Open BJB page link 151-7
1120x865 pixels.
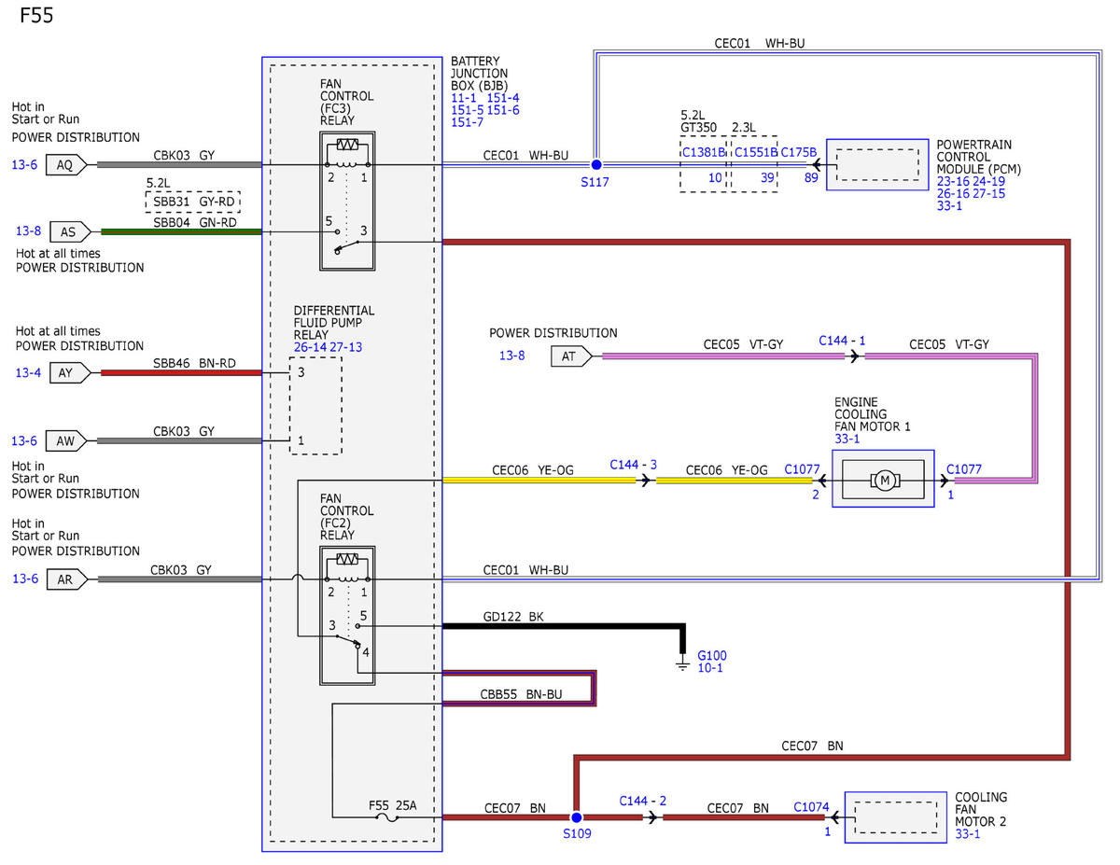coord(468,122)
